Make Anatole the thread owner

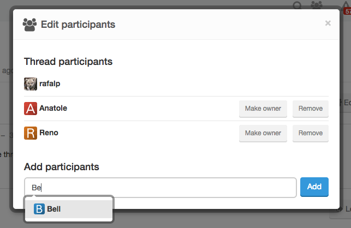(263, 109)
